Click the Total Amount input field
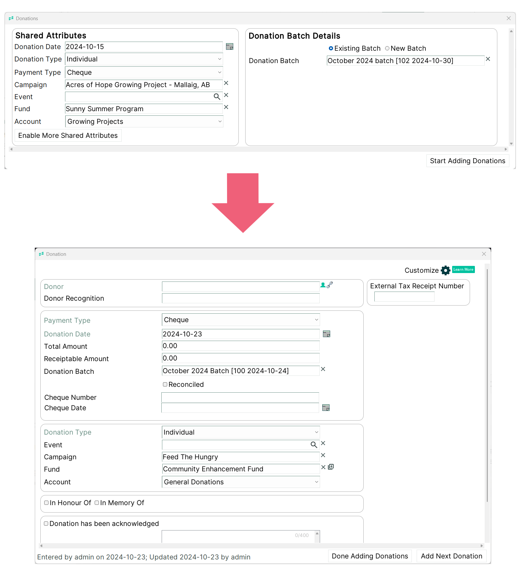 tap(241, 346)
